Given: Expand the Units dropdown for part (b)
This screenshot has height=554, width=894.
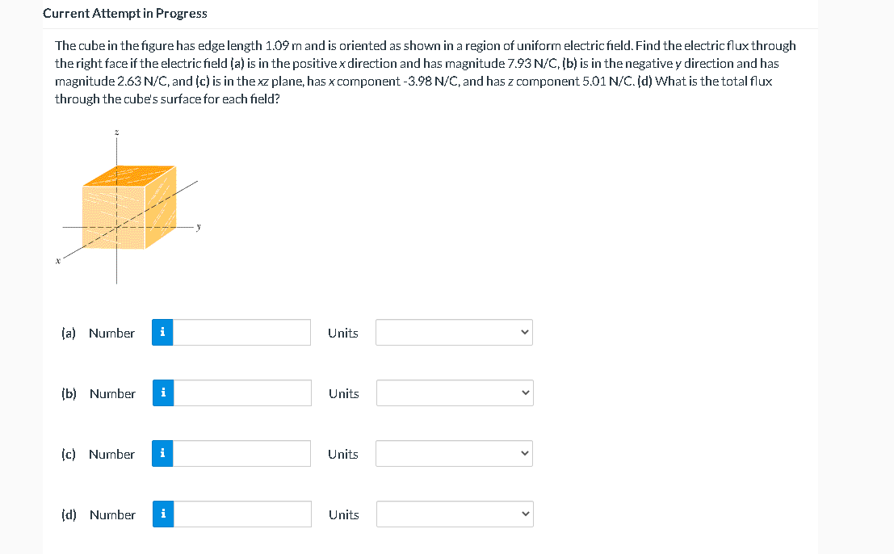Looking at the screenshot, I should (455, 393).
